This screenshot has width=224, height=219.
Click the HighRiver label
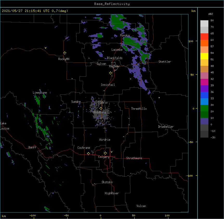coord(112,193)
